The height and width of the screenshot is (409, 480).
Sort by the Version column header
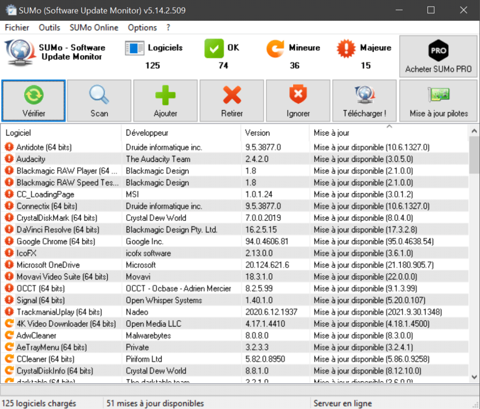click(275, 133)
